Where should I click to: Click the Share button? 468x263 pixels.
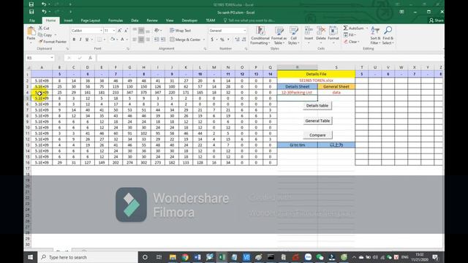click(x=437, y=20)
